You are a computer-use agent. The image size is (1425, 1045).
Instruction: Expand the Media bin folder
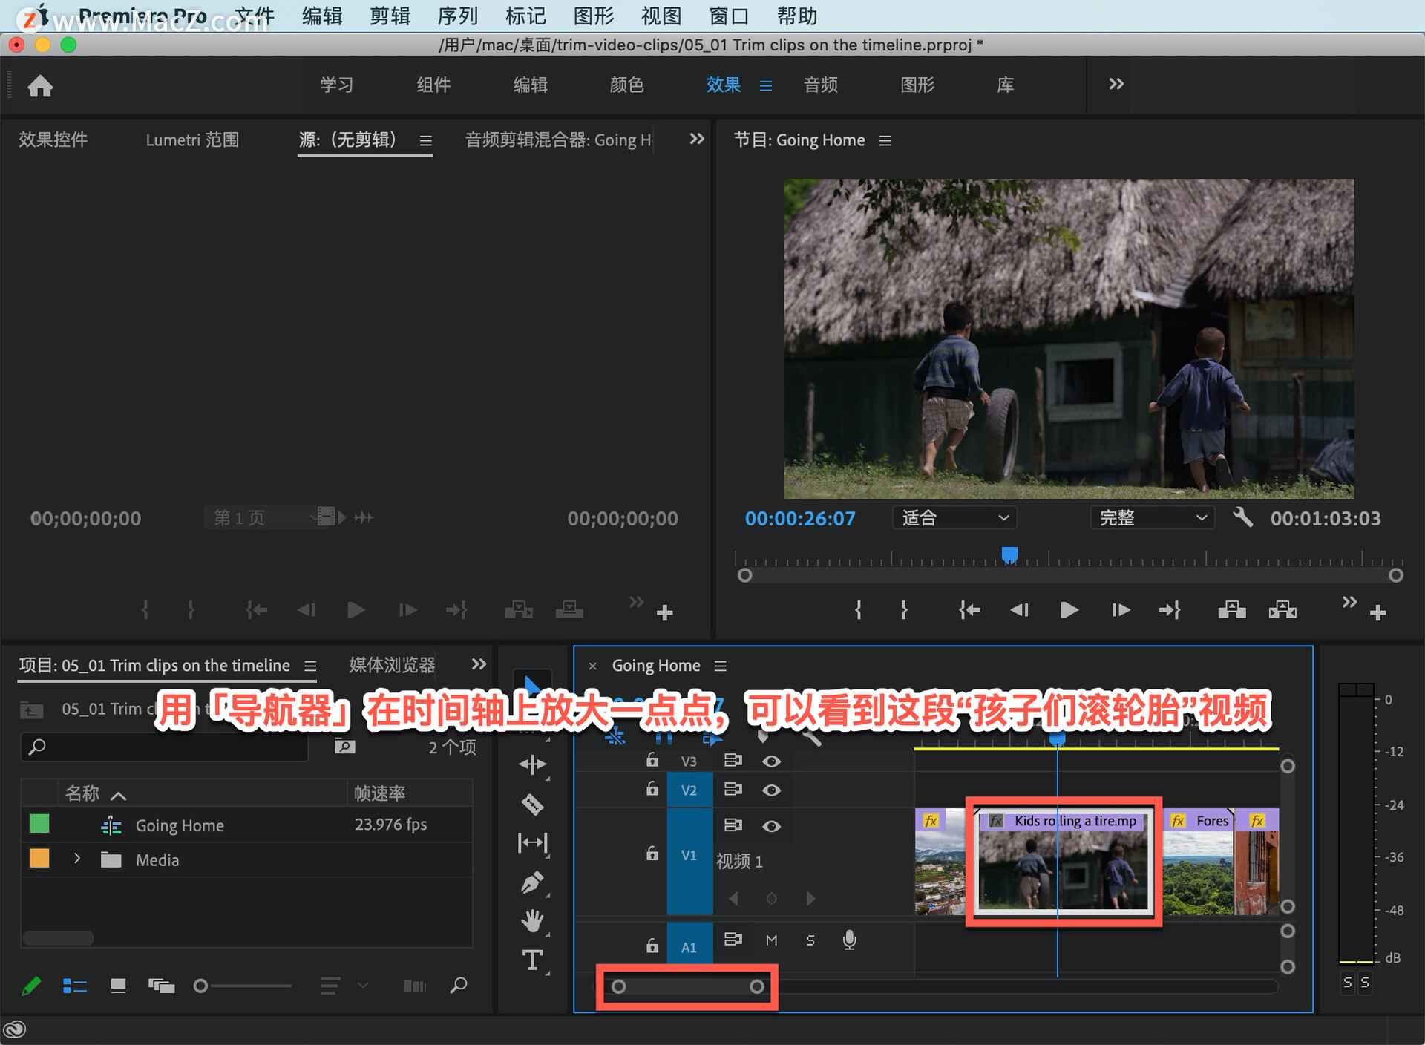click(77, 859)
